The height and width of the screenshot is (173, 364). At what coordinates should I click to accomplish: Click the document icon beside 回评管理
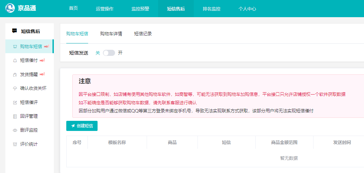tap(15, 116)
